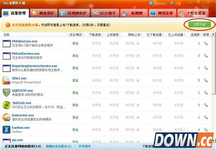Open the kanbox.exe name link
The width and height of the screenshot is (216, 150).
click(x=21, y=128)
